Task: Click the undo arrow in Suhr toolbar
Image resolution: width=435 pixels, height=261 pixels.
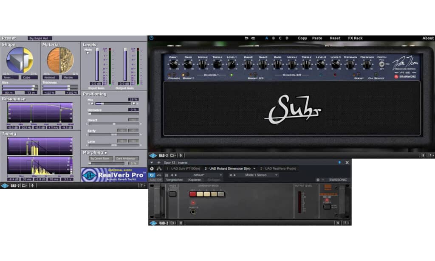Action: point(246,38)
